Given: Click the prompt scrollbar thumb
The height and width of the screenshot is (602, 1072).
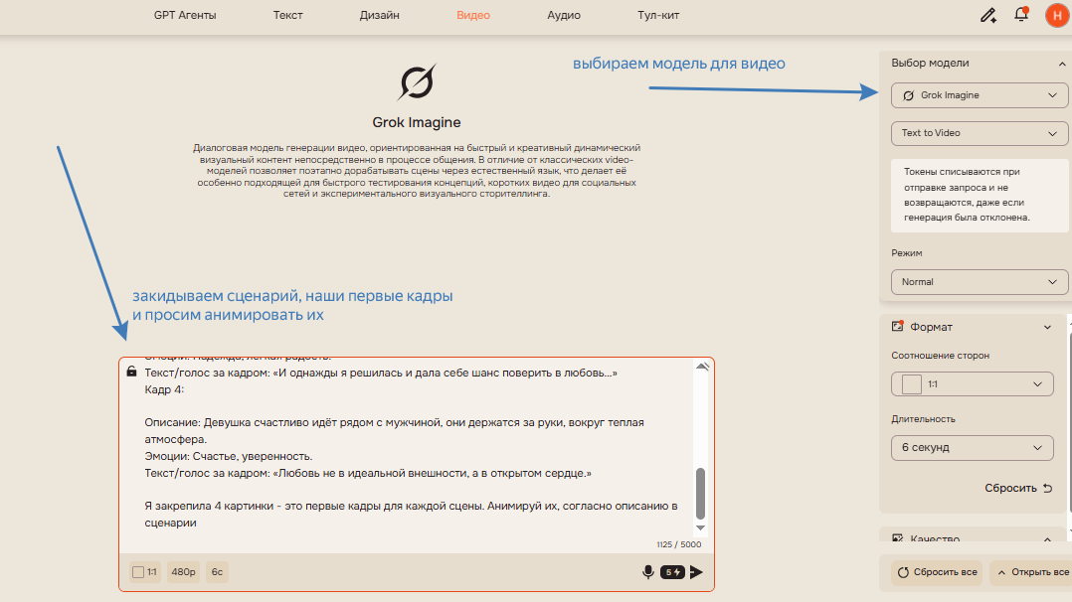Looking at the screenshot, I should point(700,494).
